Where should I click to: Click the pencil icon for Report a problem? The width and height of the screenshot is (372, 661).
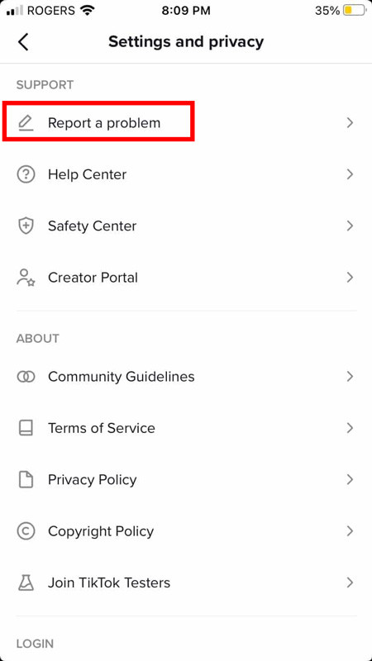(26, 122)
